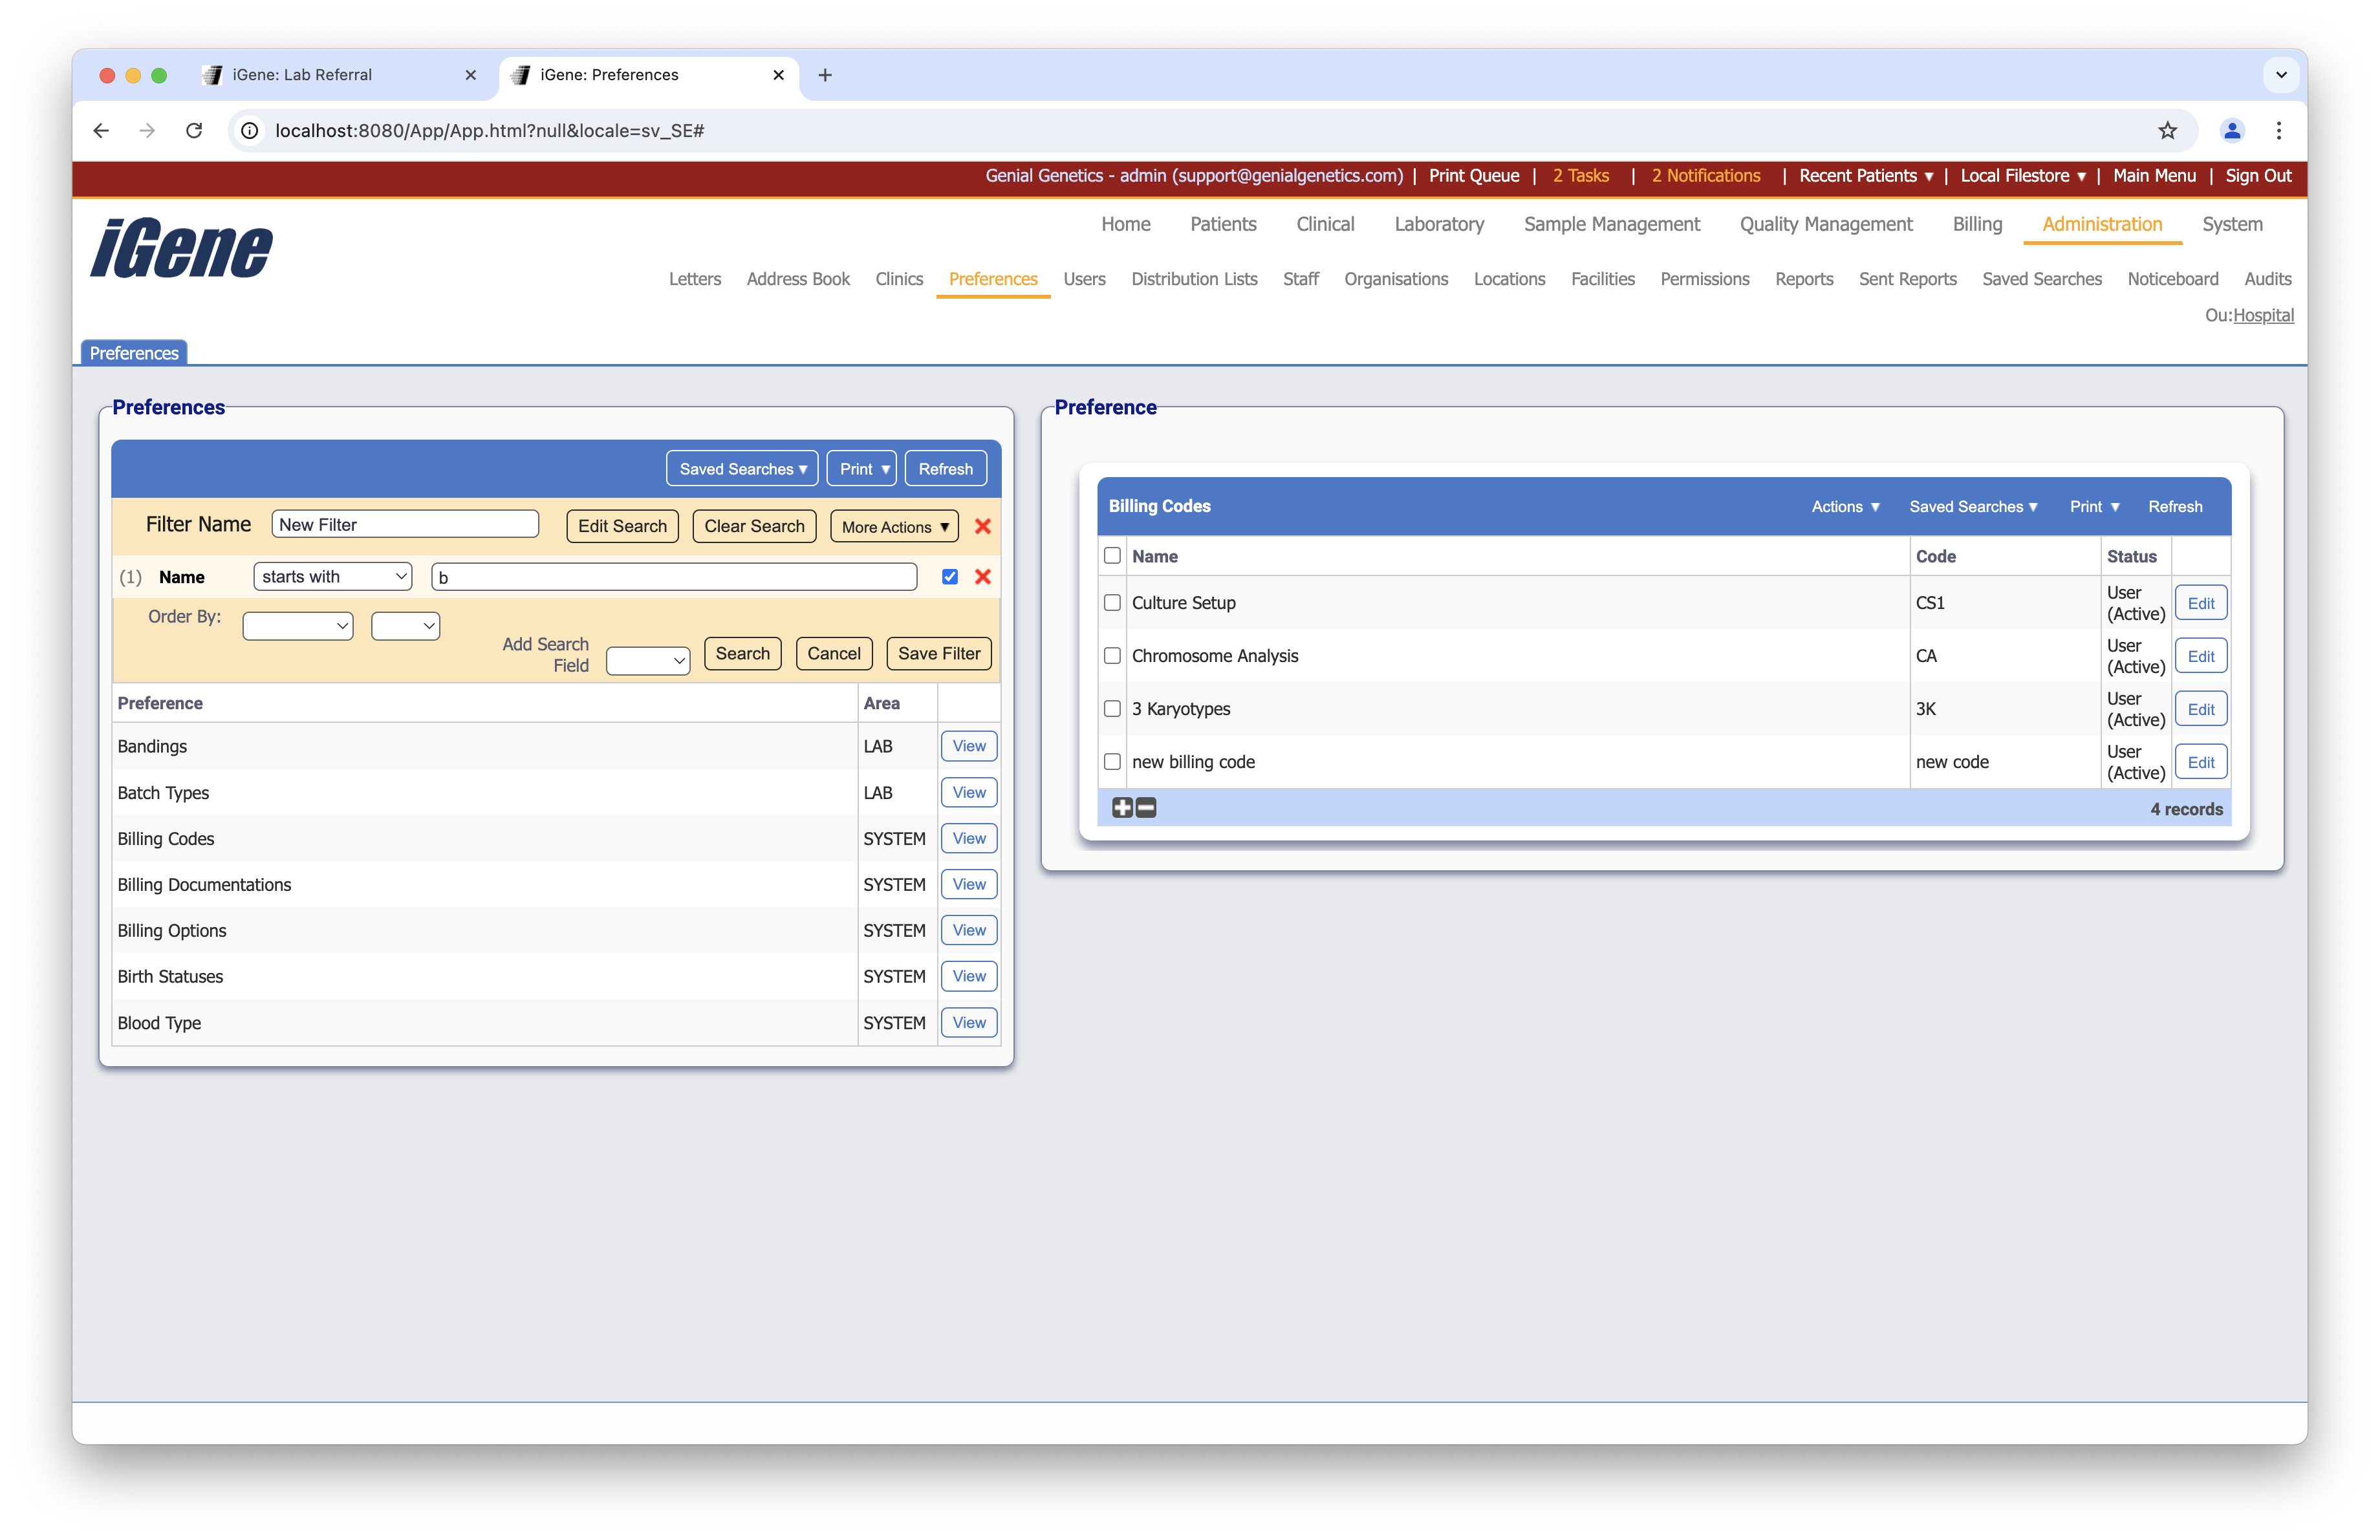Click the Filter Name text field

point(405,525)
